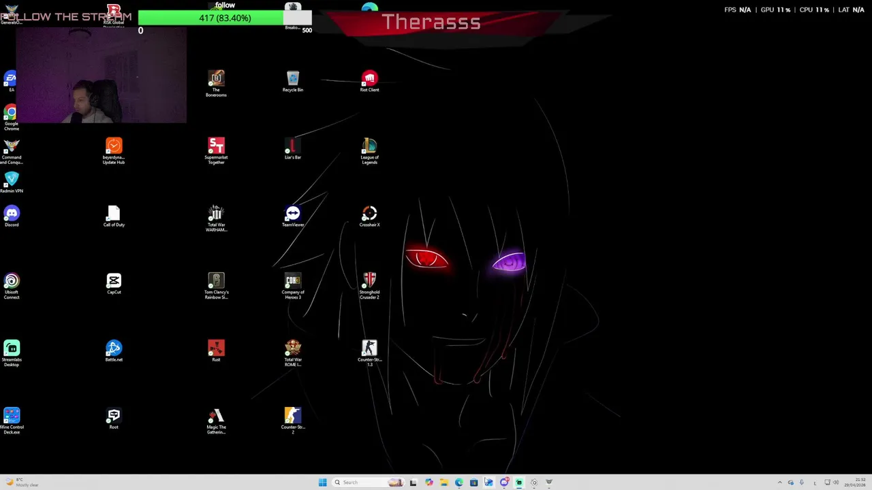The height and width of the screenshot is (490, 872).
Task: Launch CapCut from desktop
Action: [x=114, y=284]
